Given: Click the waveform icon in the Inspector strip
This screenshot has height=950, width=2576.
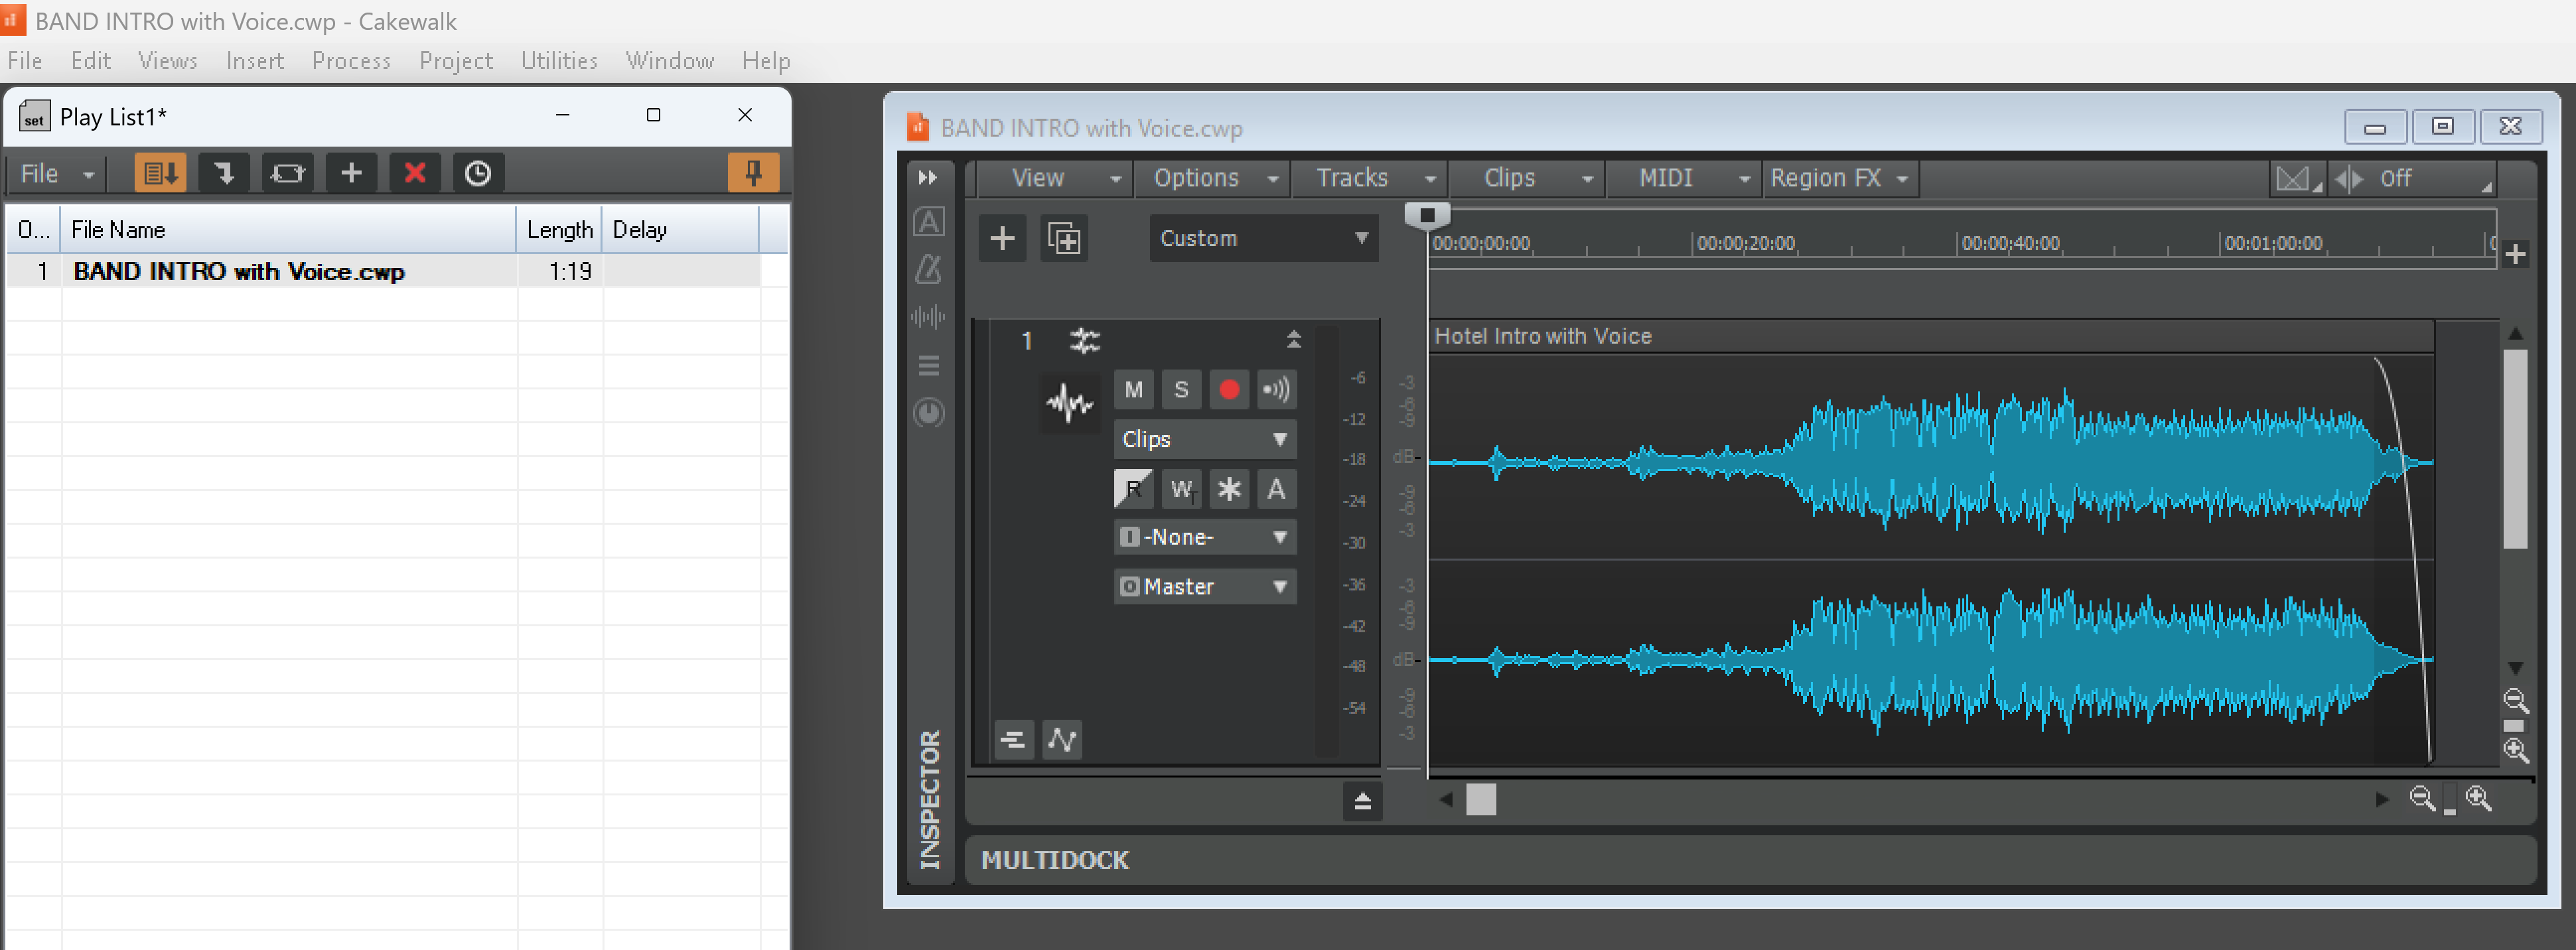Looking at the screenshot, I should (929, 317).
